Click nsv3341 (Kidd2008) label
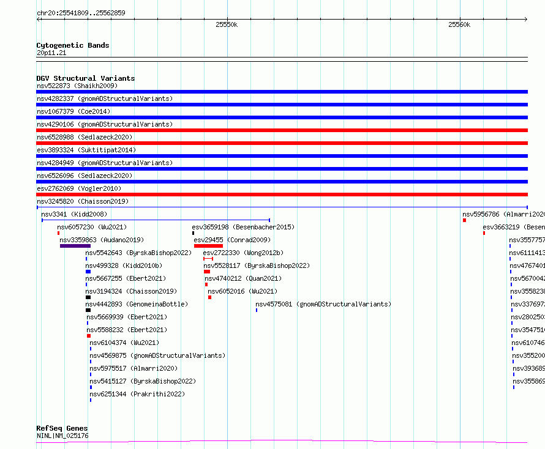Viewport: 545px width, 449px height. click(74, 214)
